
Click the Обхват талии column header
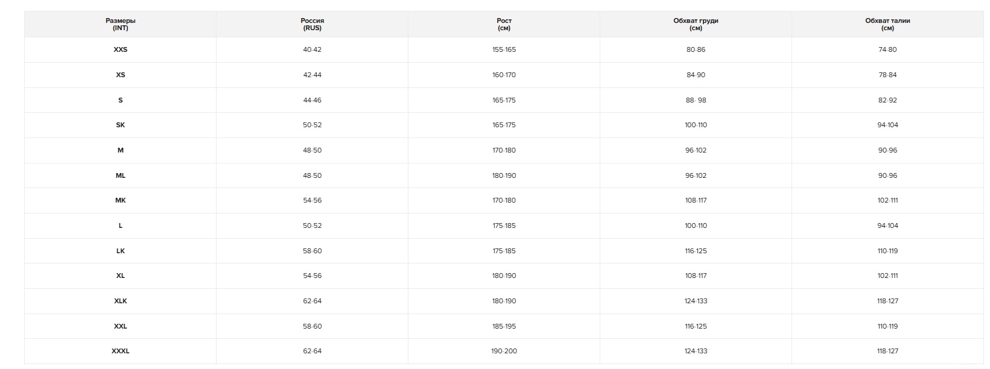[x=887, y=24]
